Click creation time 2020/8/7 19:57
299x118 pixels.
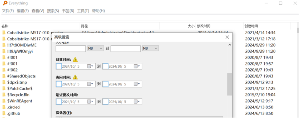259,64
